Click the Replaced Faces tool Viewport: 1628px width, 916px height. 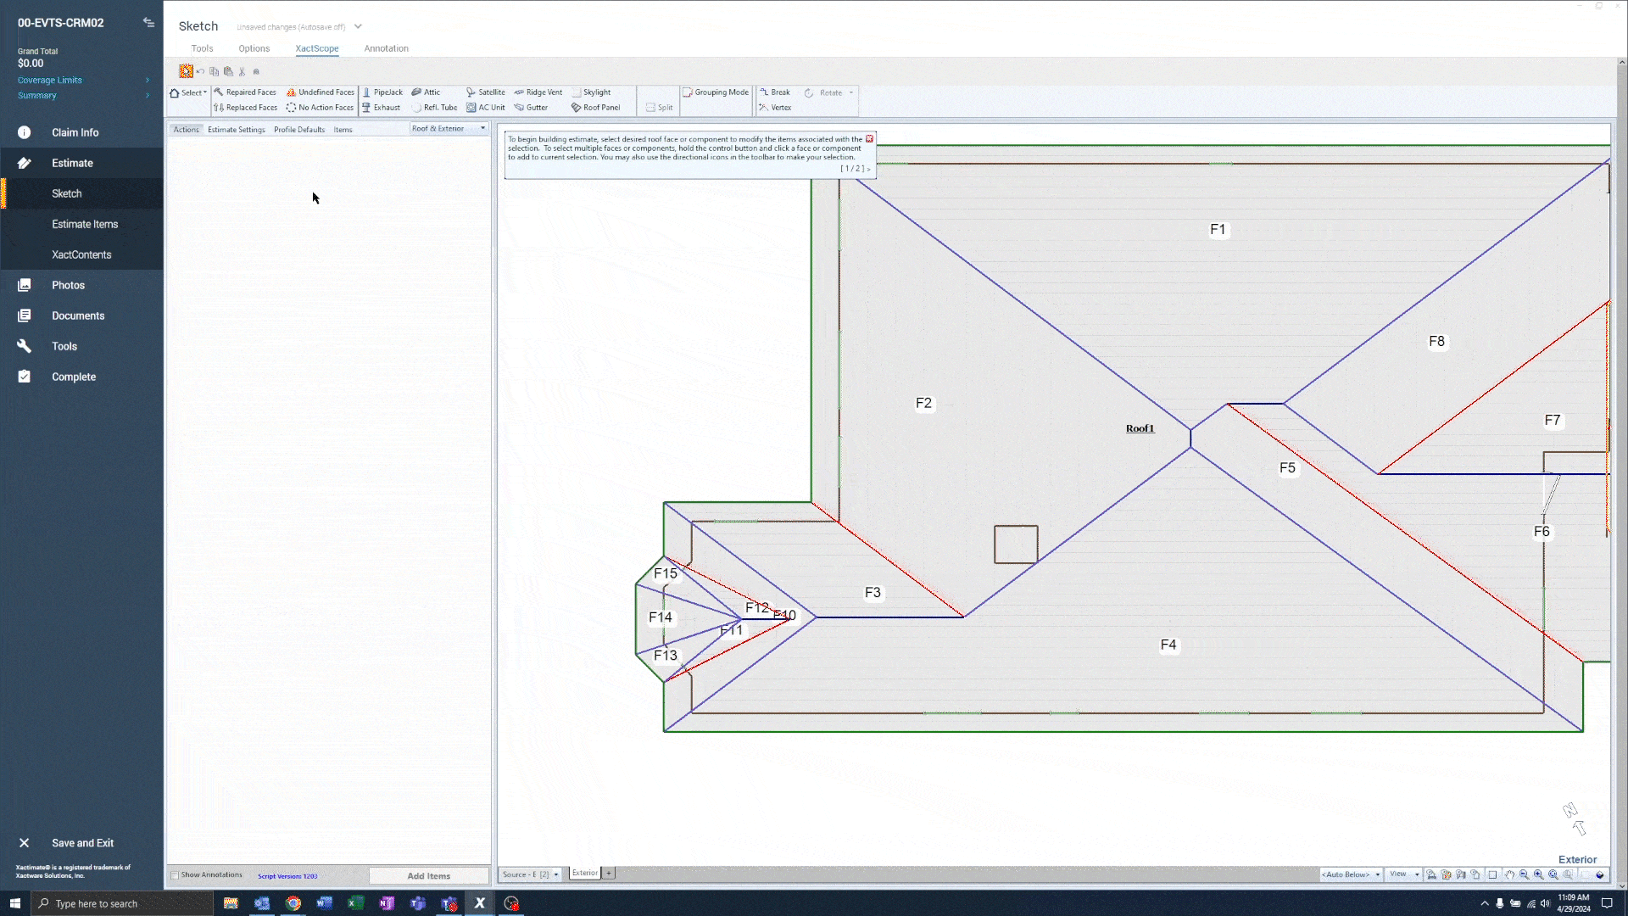(x=245, y=108)
